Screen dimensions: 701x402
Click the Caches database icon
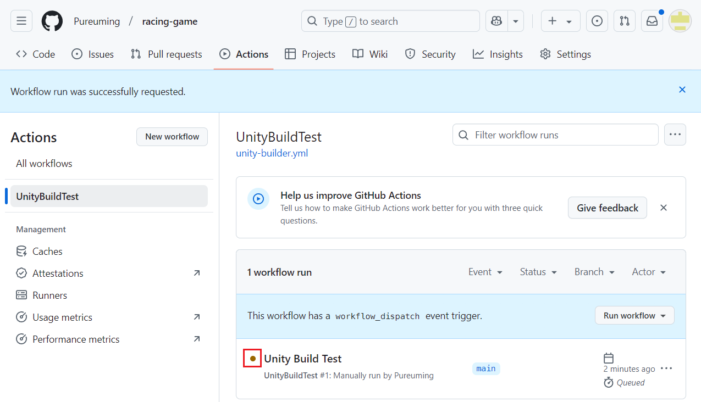tap(21, 252)
